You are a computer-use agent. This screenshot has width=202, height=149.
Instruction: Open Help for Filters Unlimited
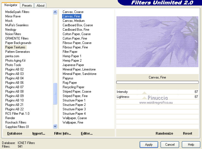pyautogui.click(x=191, y=145)
